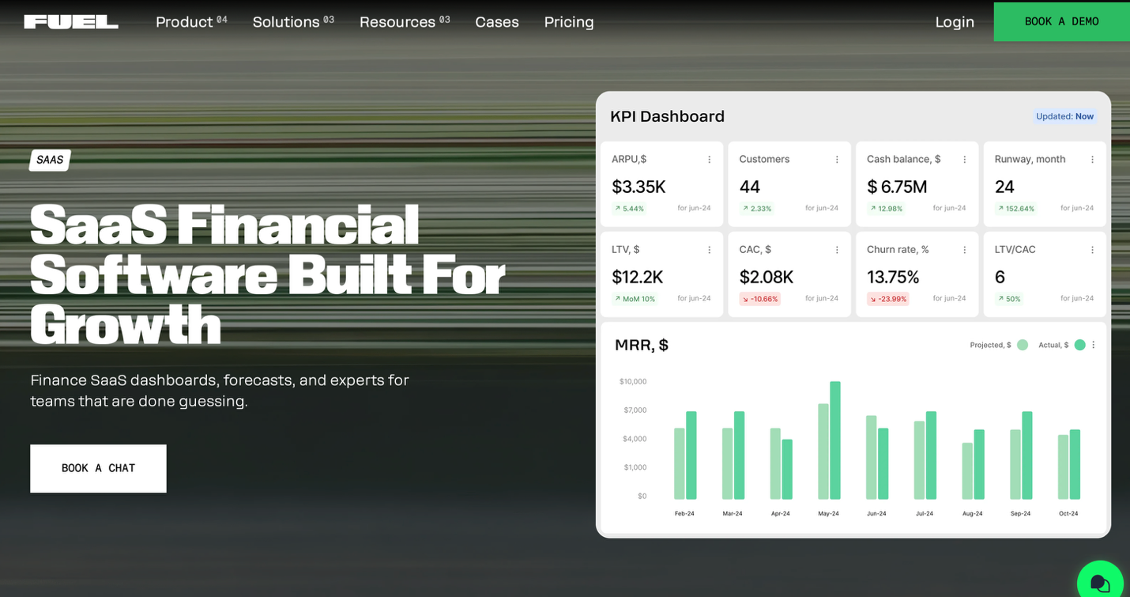Image resolution: width=1130 pixels, height=597 pixels.
Task: Click the FUEL logo in header
Action: click(71, 22)
